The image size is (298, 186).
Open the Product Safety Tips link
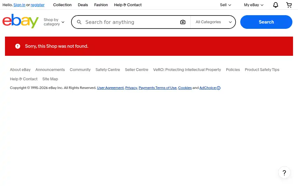click(x=262, y=70)
